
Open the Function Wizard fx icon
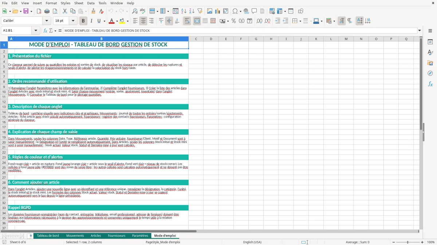pyautogui.click(x=45, y=31)
